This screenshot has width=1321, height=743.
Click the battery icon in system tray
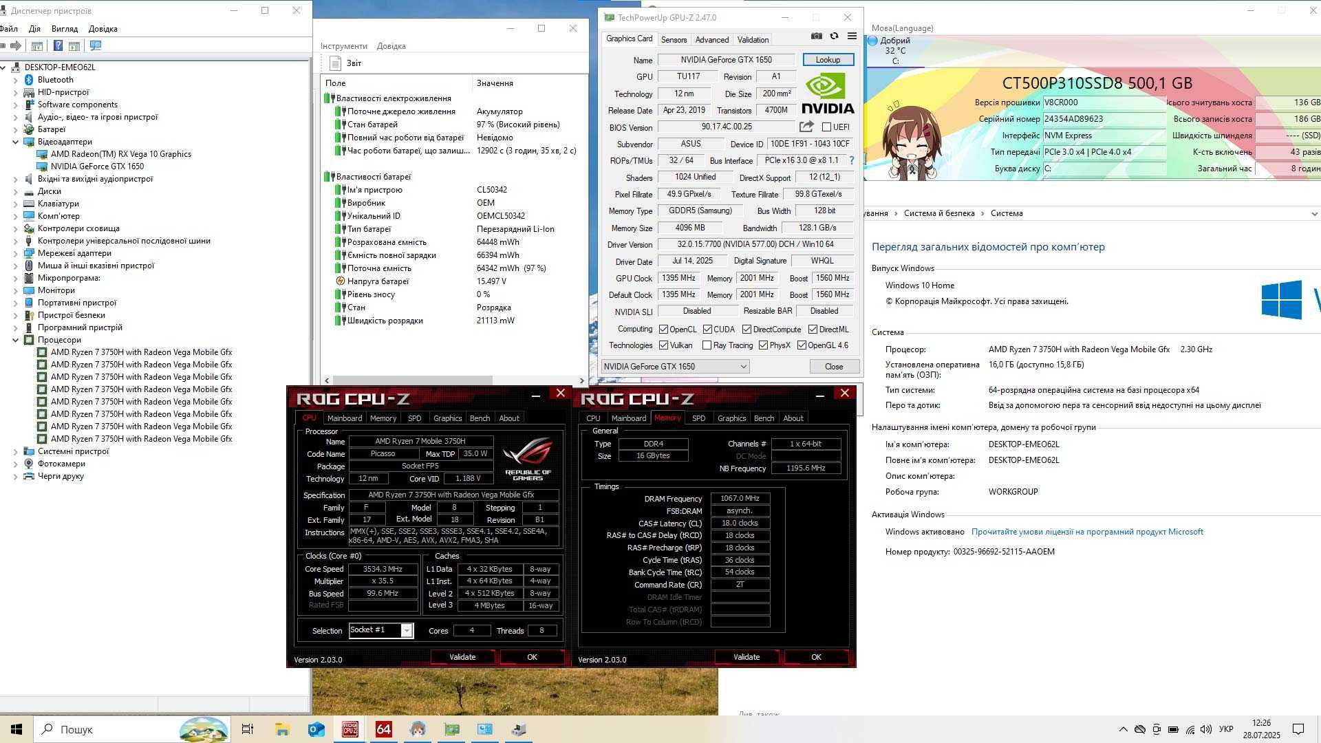click(x=1172, y=729)
